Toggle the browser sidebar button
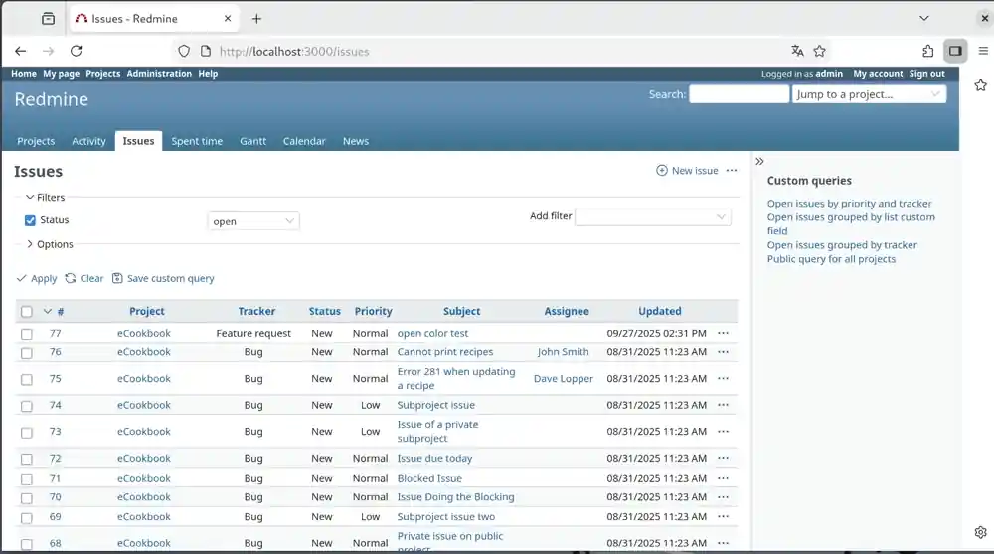Image resolution: width=994 pixels, height=554 pixels. tap(955, 51)
